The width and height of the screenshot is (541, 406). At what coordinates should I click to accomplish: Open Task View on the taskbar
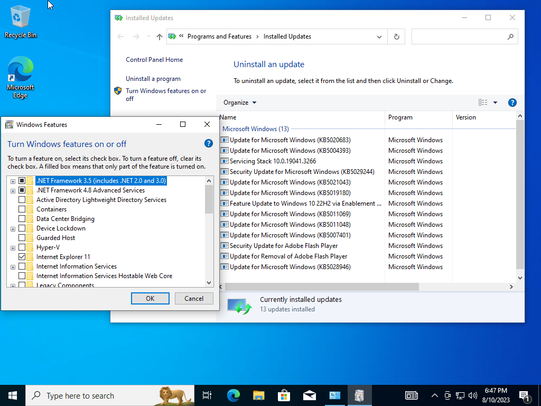[x=207, y=395]
